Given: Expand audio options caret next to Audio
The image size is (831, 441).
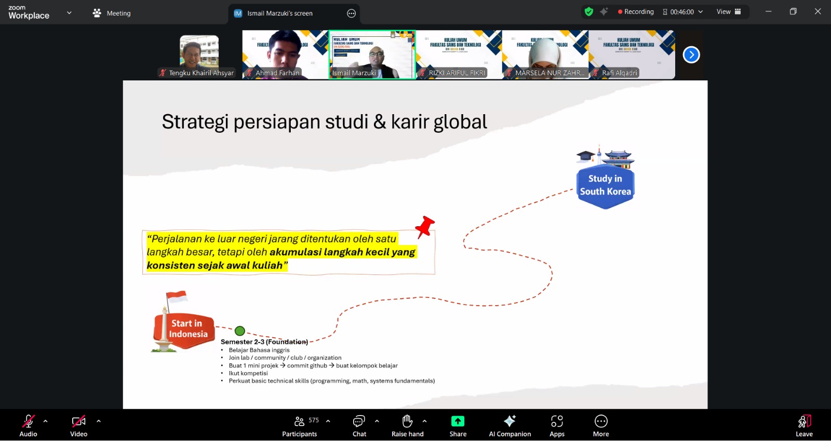Looking at the screenshot, I should pos(46,421).
